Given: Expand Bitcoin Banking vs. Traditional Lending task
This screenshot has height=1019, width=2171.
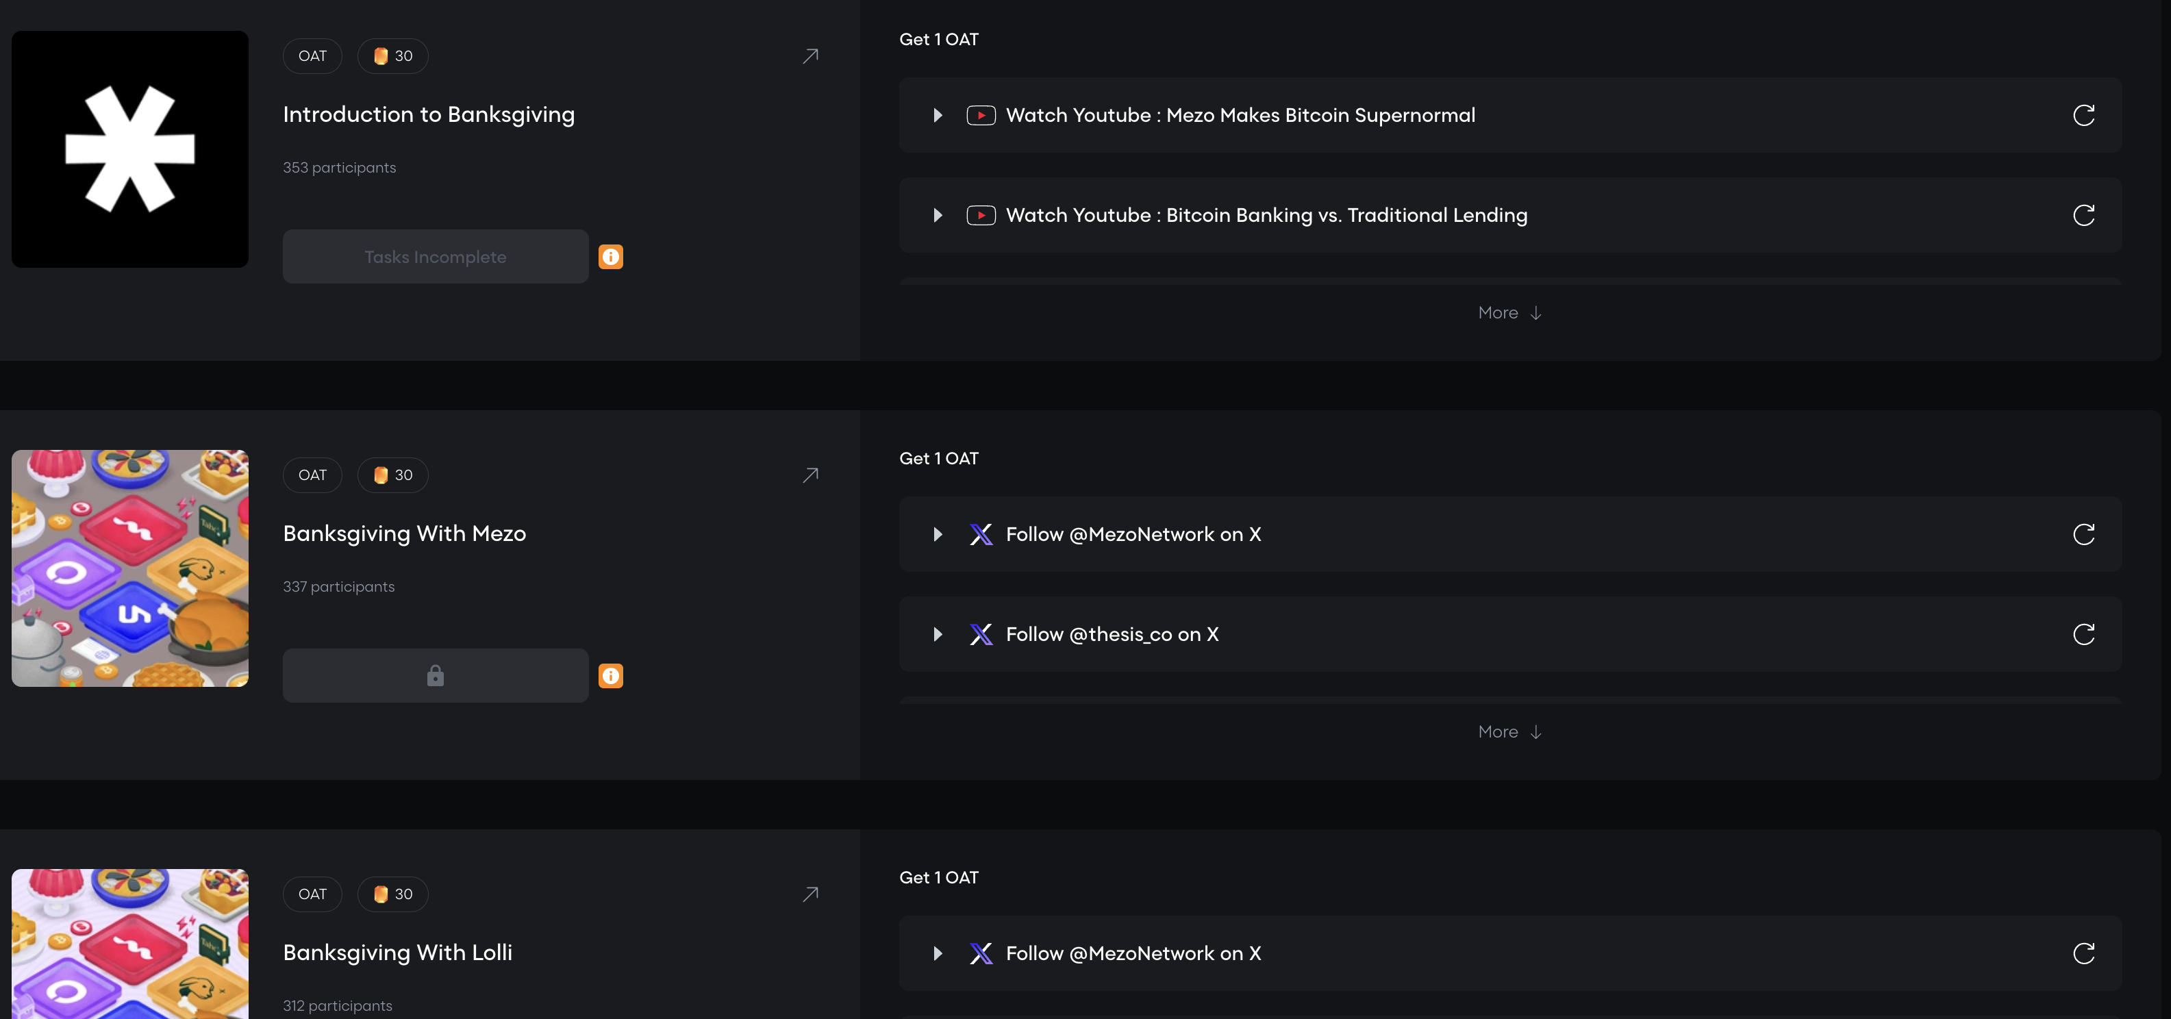Looking at the screenshot, I should tap(937, 216).
